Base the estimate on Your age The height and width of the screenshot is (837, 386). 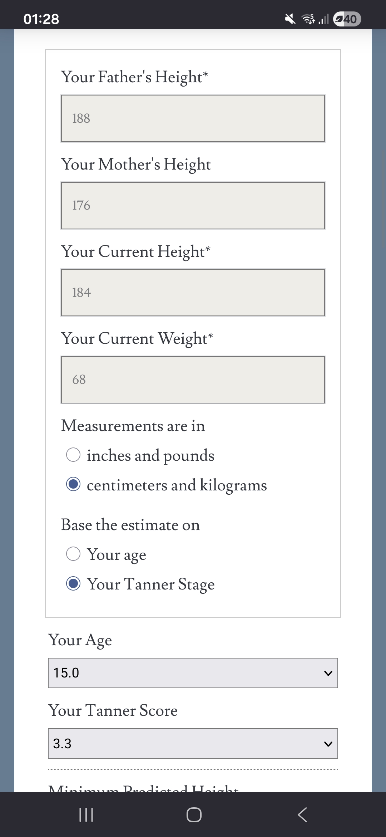point(73,554)
